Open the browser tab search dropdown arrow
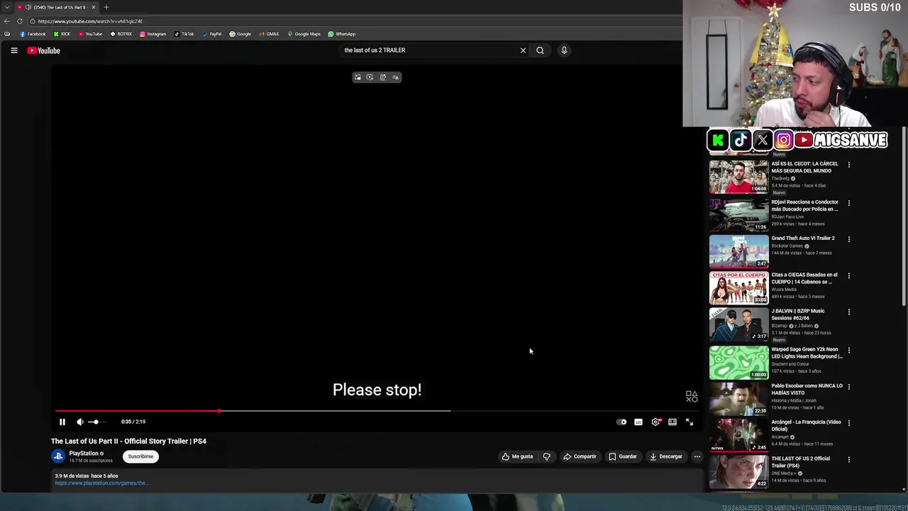This screenshot has height=511, width=908. click(x=7, y=7)
